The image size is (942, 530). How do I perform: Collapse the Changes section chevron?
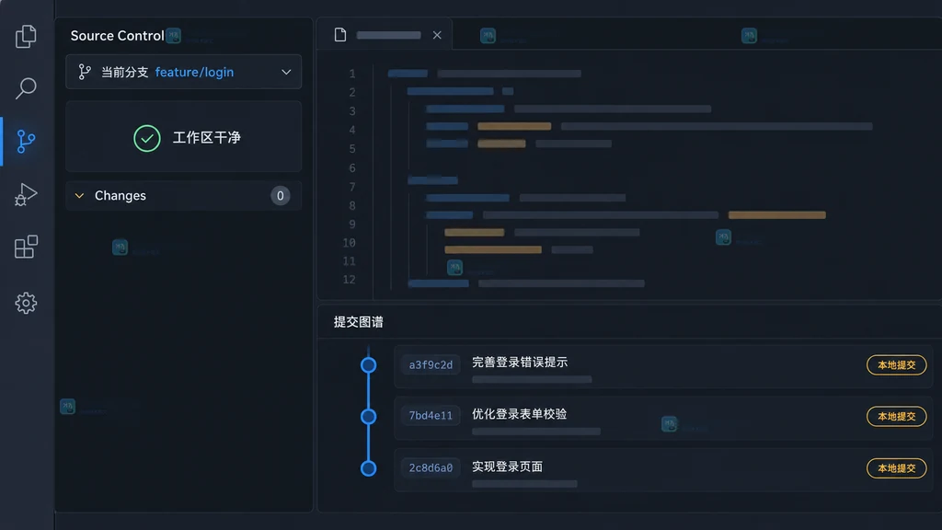coord(79,196)
